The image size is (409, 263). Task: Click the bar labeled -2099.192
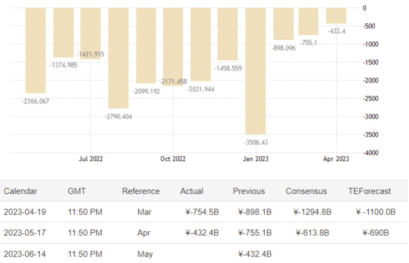pos(146,45)
